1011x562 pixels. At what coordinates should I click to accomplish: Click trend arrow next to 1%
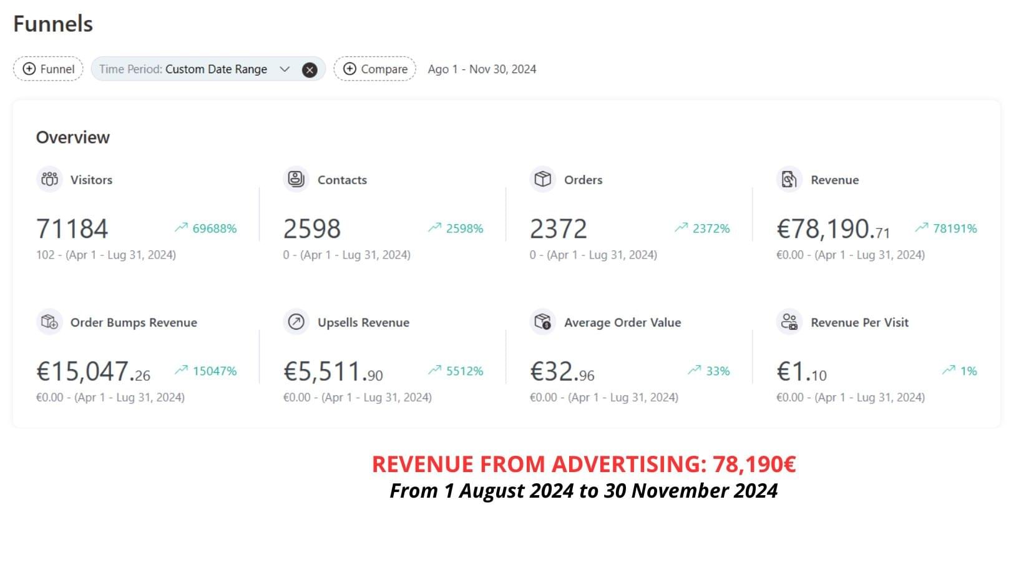coord(949,370)
